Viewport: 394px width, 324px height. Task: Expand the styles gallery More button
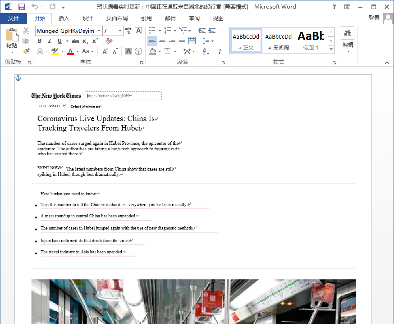pos(331,49)
